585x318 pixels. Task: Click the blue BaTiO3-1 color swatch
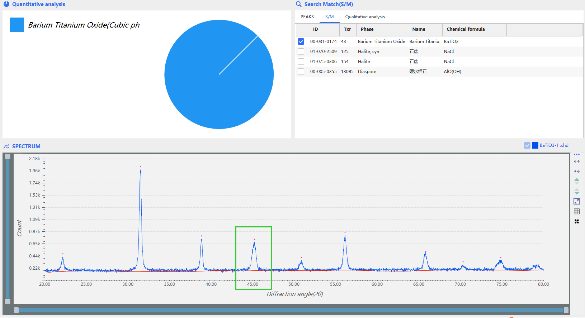tap(535, 145)
